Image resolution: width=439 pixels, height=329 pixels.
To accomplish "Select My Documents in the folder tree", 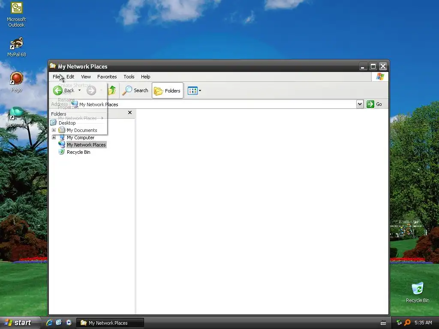I will (x=82, y=130).
